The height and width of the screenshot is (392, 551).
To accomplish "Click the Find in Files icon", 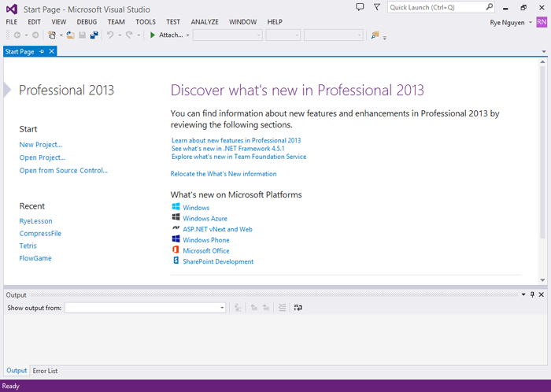I will coord(375,35).
